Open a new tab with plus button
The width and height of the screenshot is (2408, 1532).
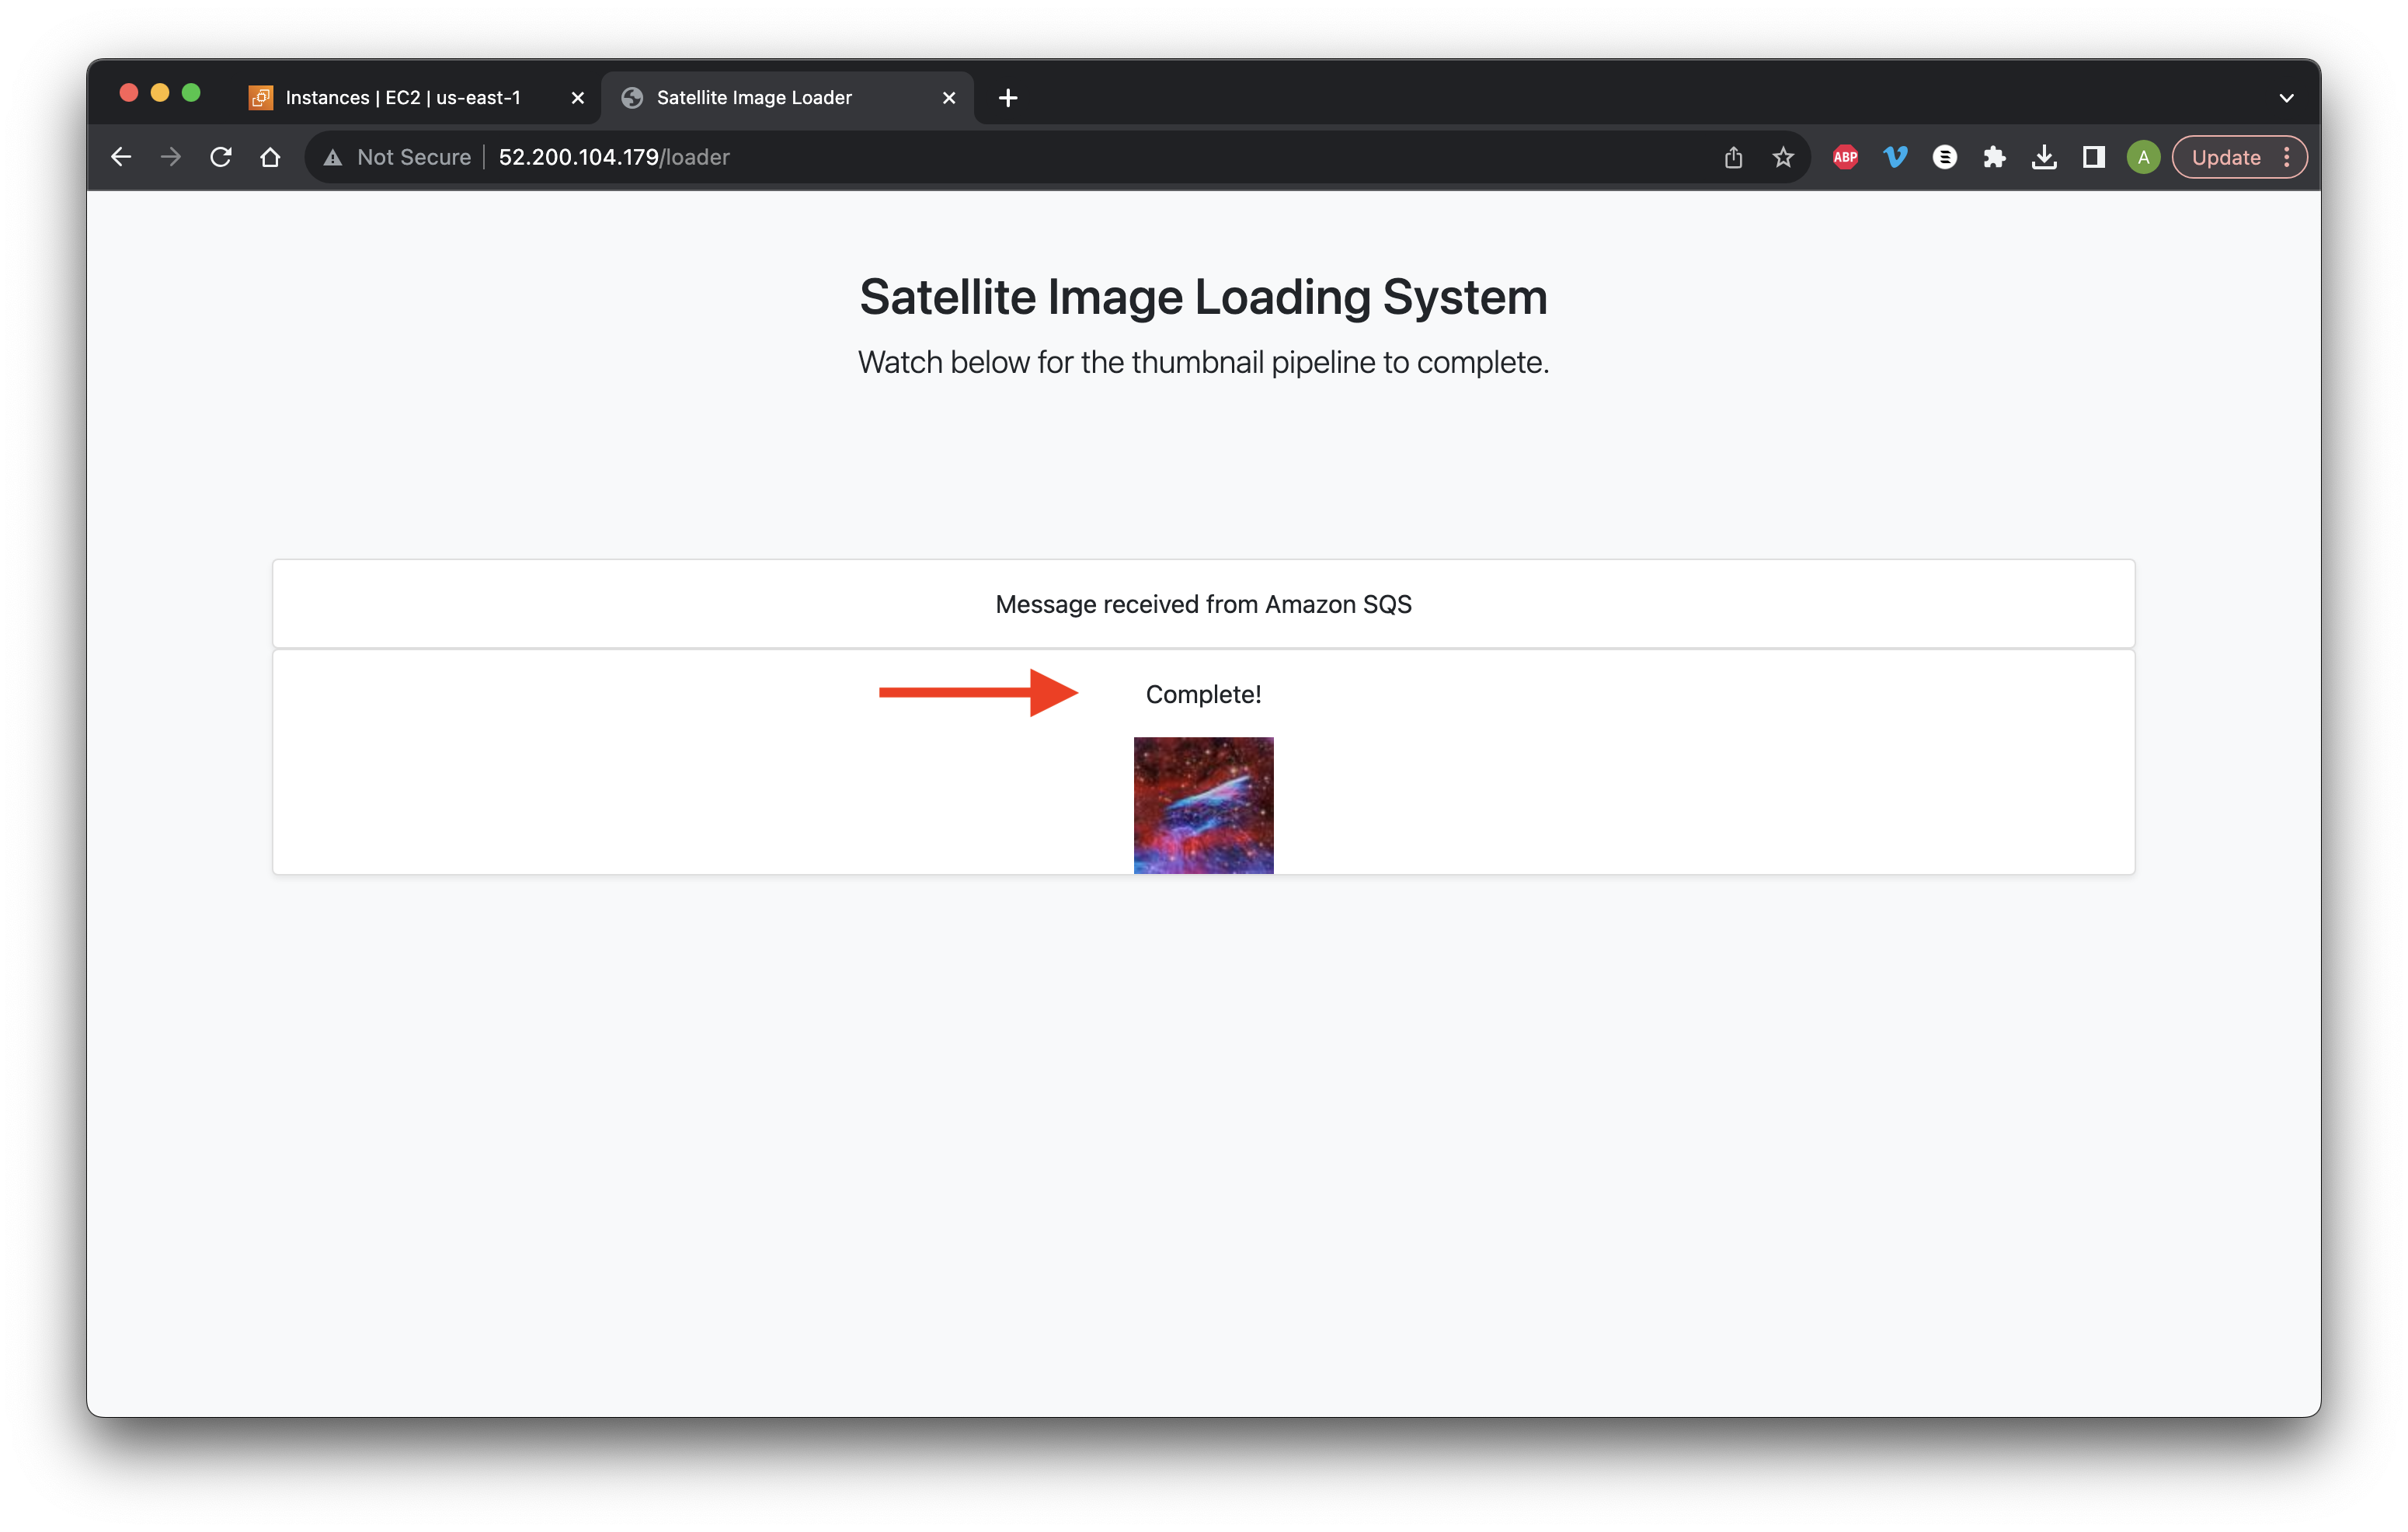pyautogui.click(x=1008, y=98)
